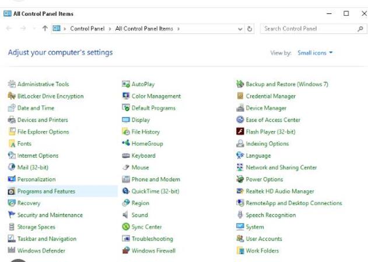Open the Color Management icon
Screen dimensions: 368x262
[x=126, y=96]
